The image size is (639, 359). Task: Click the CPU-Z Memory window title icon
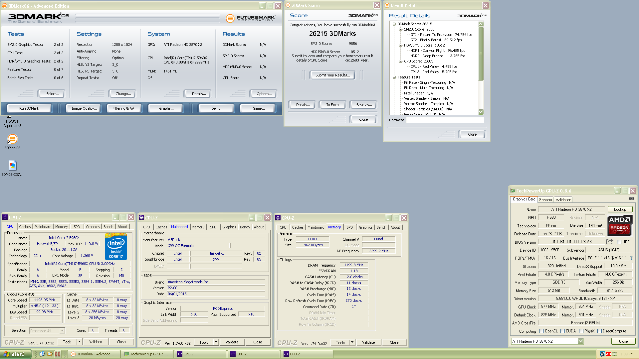point(278,218)
